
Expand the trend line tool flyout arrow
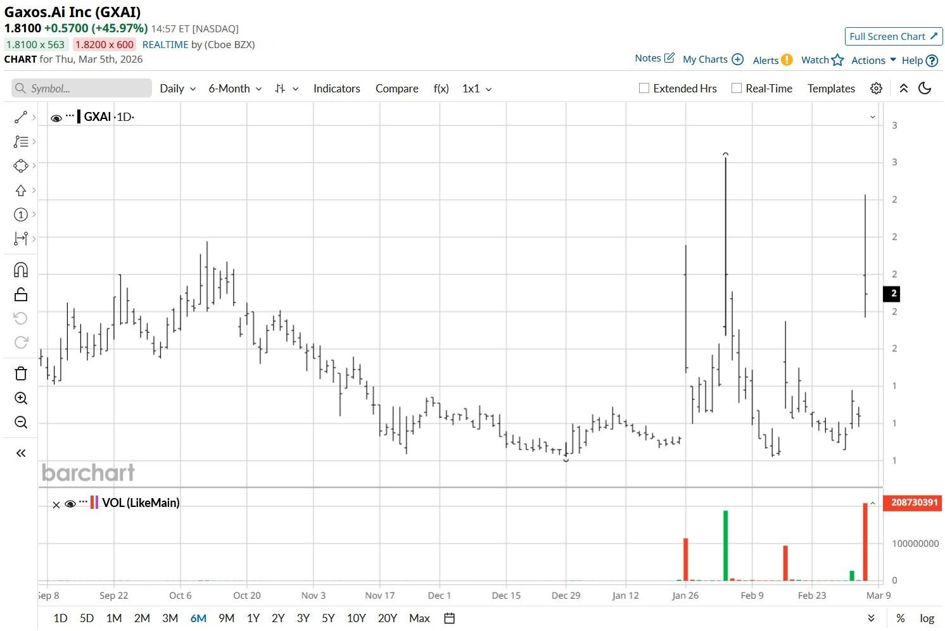34,117
